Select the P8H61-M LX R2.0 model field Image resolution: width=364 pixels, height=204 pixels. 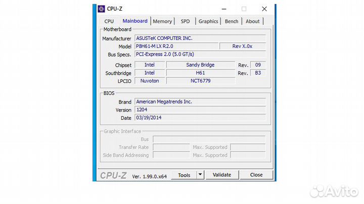pos(176,46)
